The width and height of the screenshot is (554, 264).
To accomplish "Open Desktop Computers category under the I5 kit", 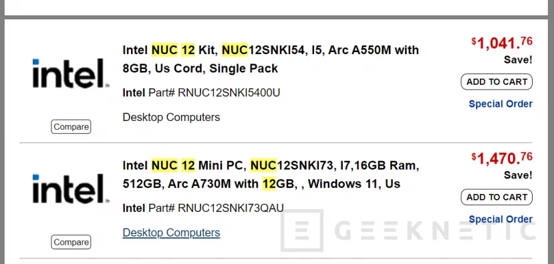I will pyautogui.click(x=171, y=117).
